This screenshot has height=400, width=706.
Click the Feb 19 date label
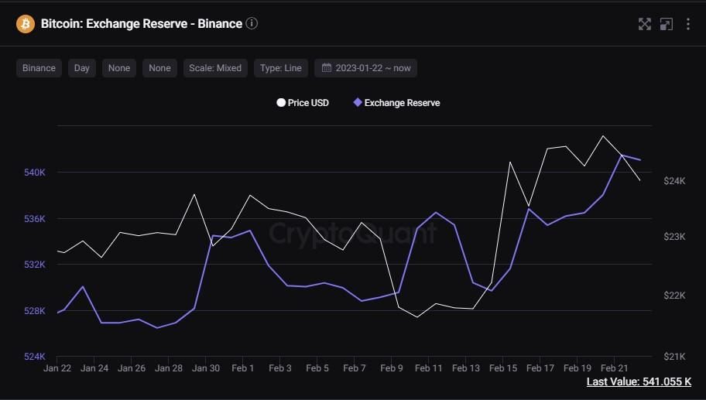(577, 368)
